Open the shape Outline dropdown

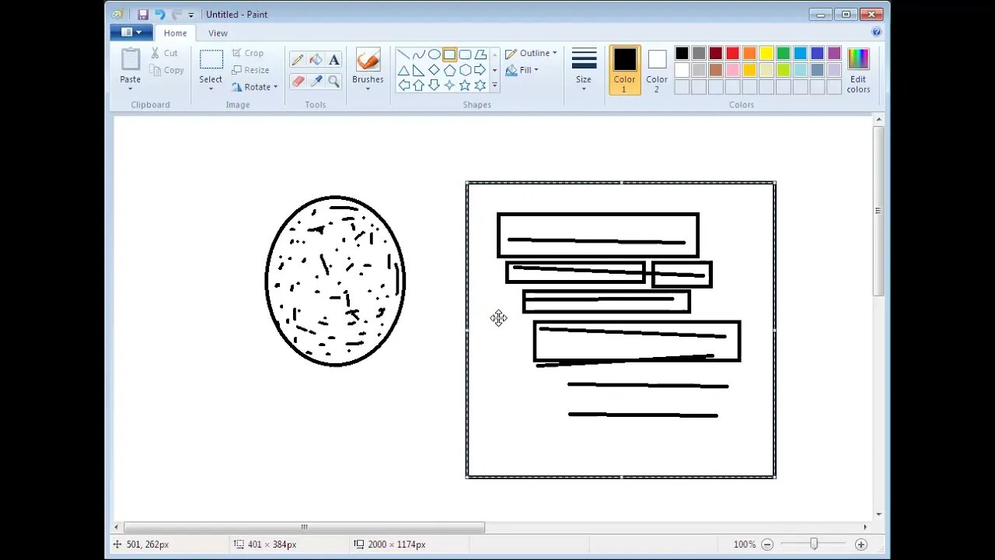[531, 53]
